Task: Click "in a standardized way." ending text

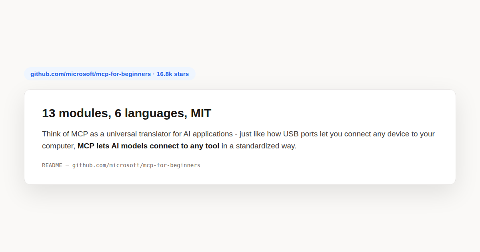Action: tap(259, 146)
